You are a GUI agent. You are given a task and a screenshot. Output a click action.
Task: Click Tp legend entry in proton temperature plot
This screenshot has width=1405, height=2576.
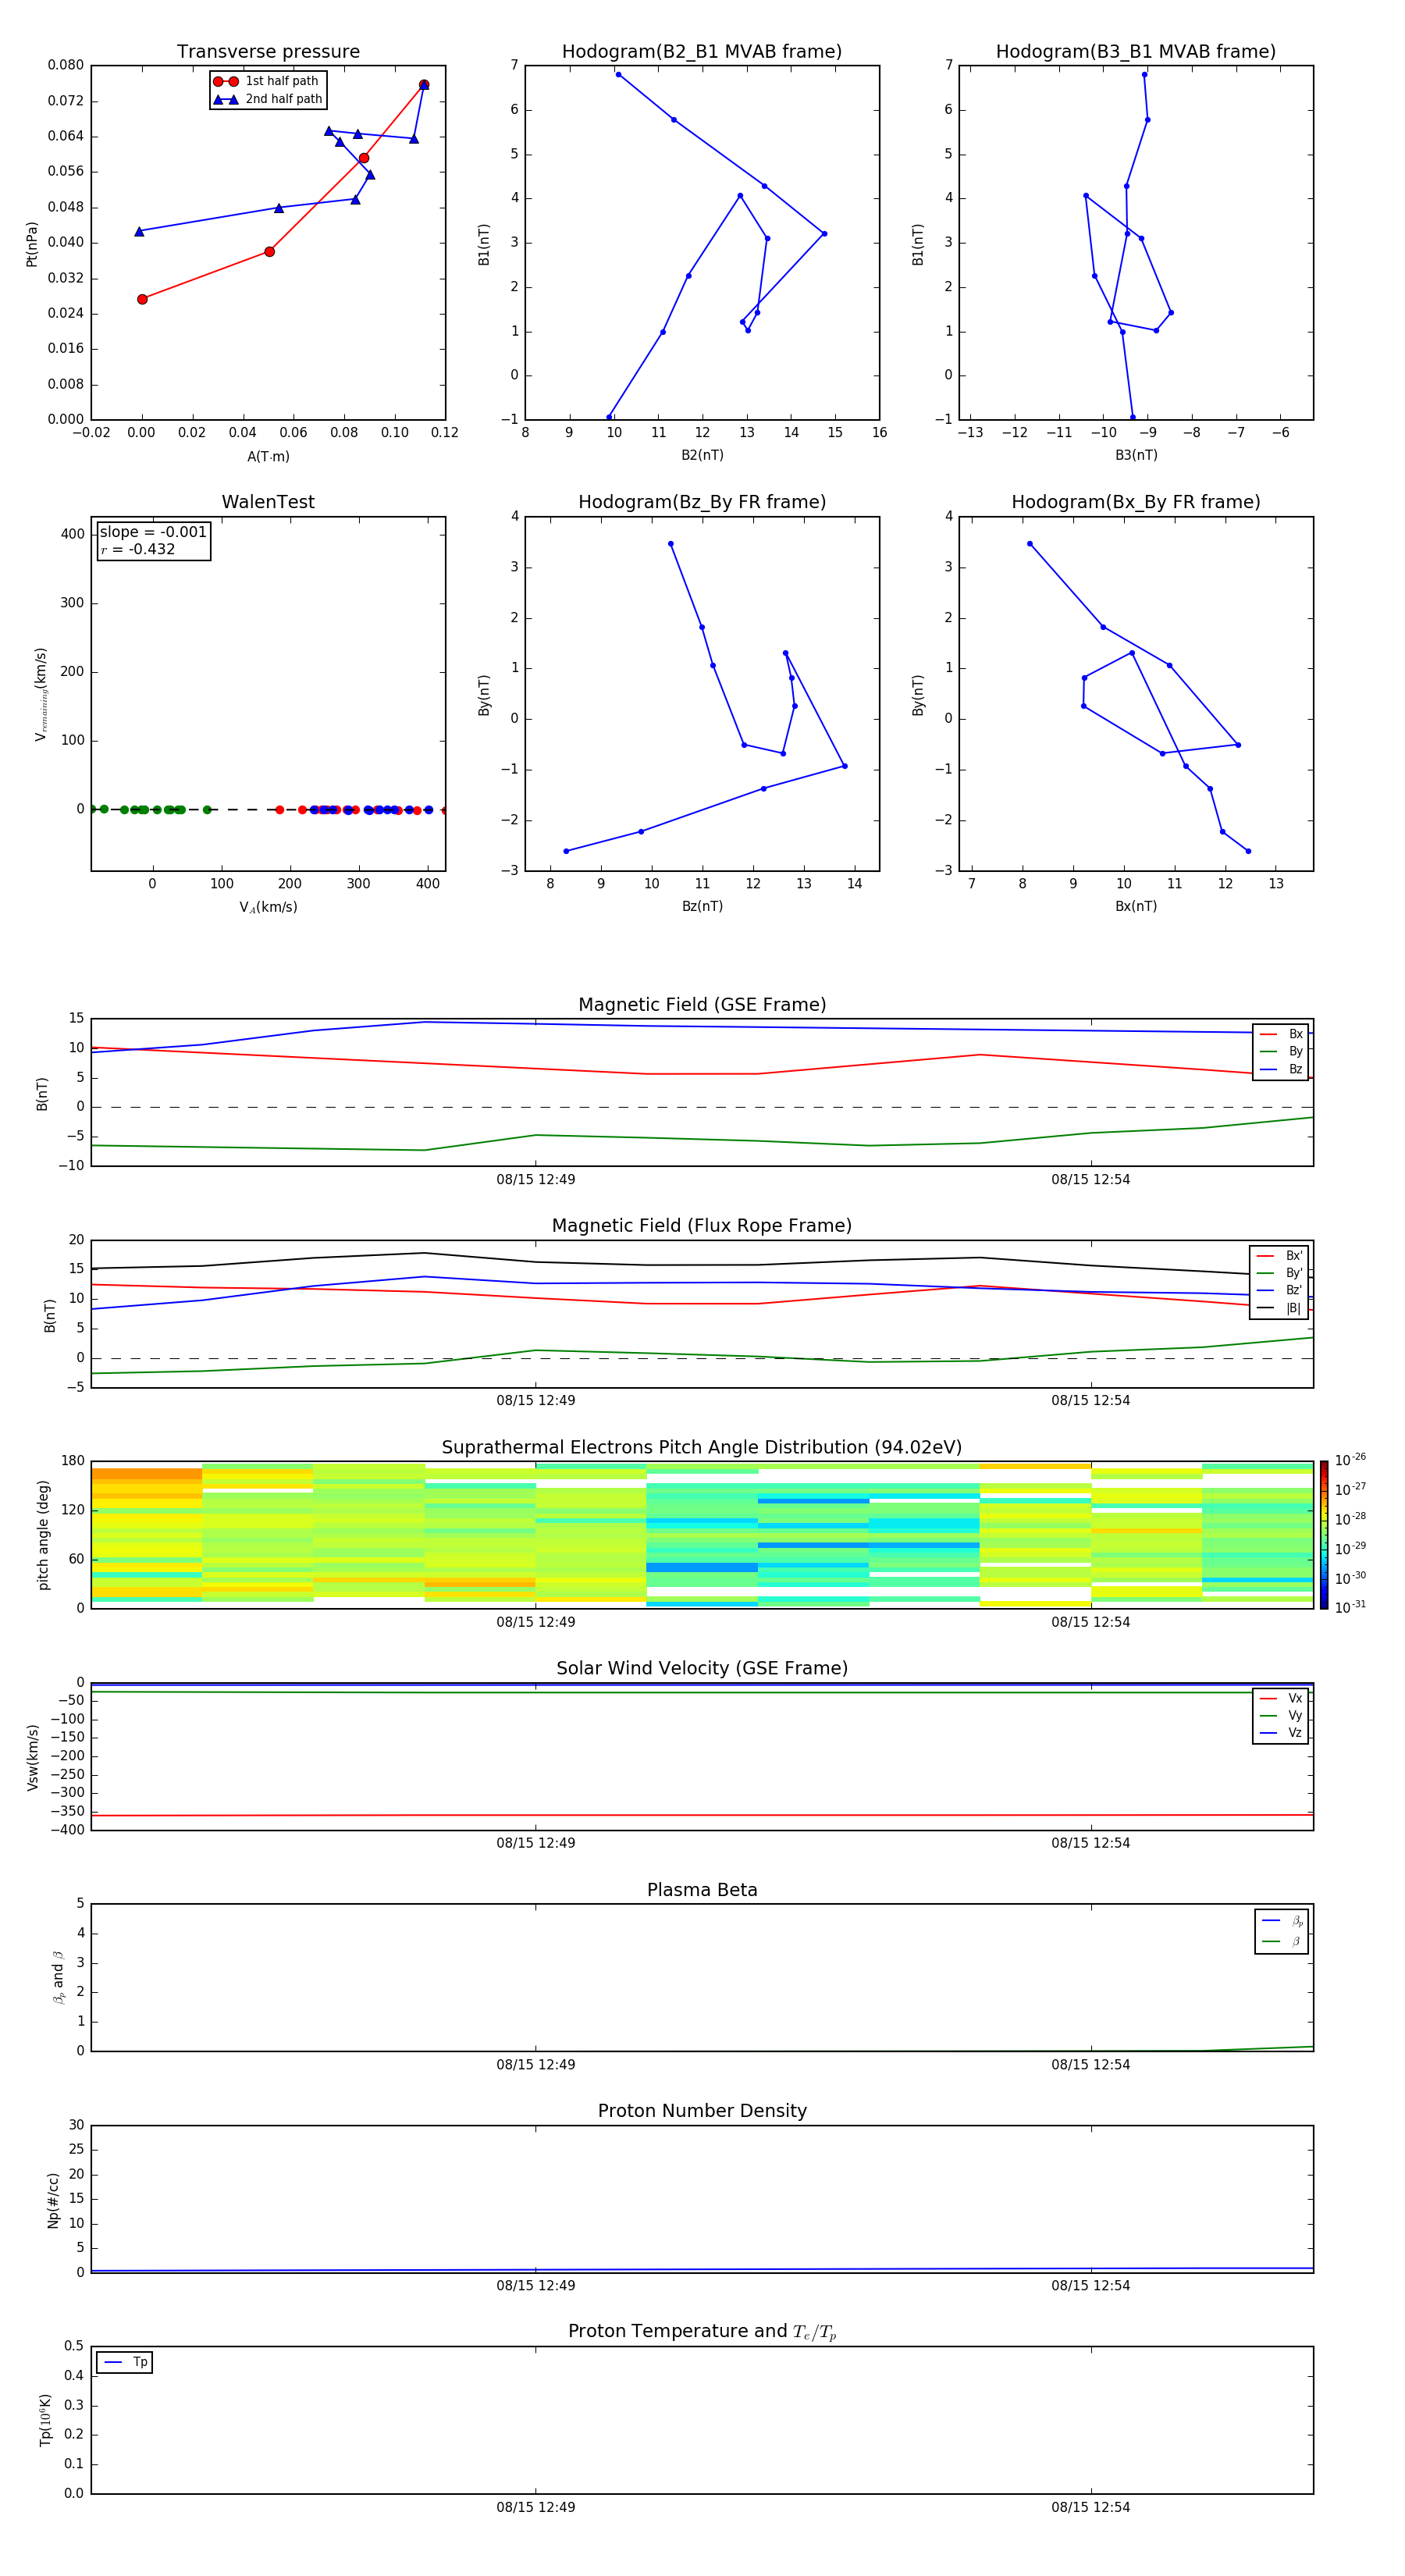tap(125, 2362)
